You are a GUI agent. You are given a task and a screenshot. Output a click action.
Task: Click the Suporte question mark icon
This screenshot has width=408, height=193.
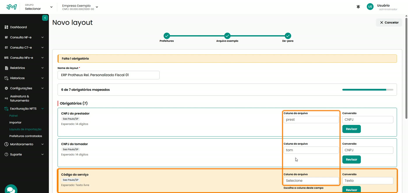[6, 155]
